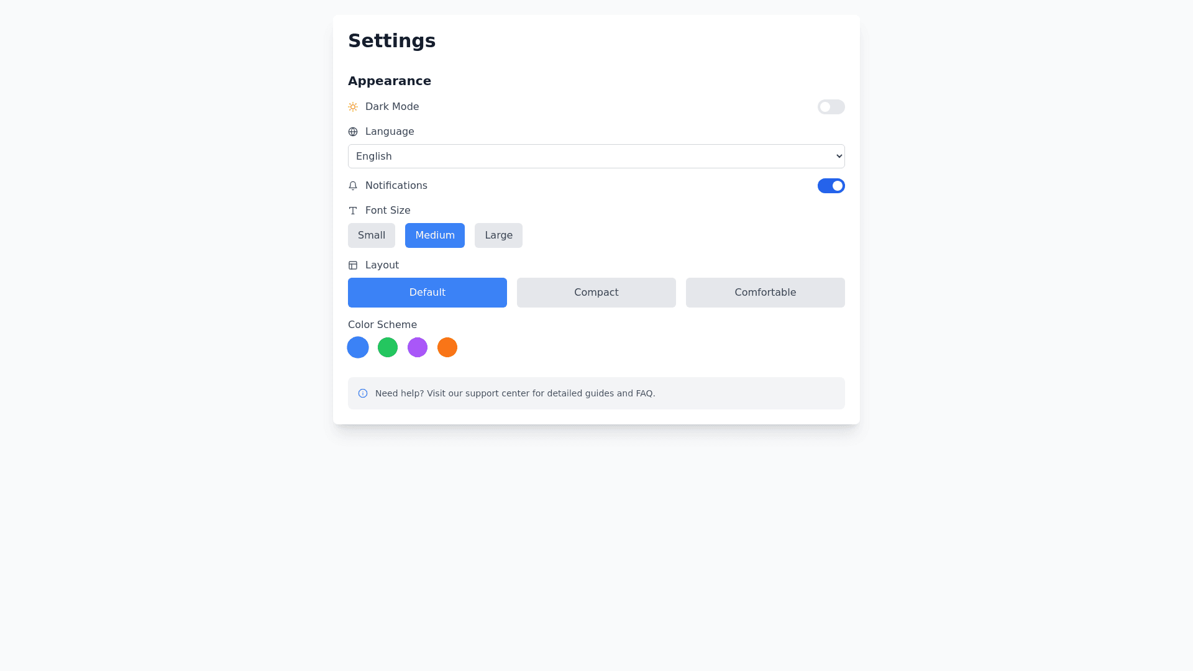
Task: Click the layout grid icon
Action: [353, 265]
